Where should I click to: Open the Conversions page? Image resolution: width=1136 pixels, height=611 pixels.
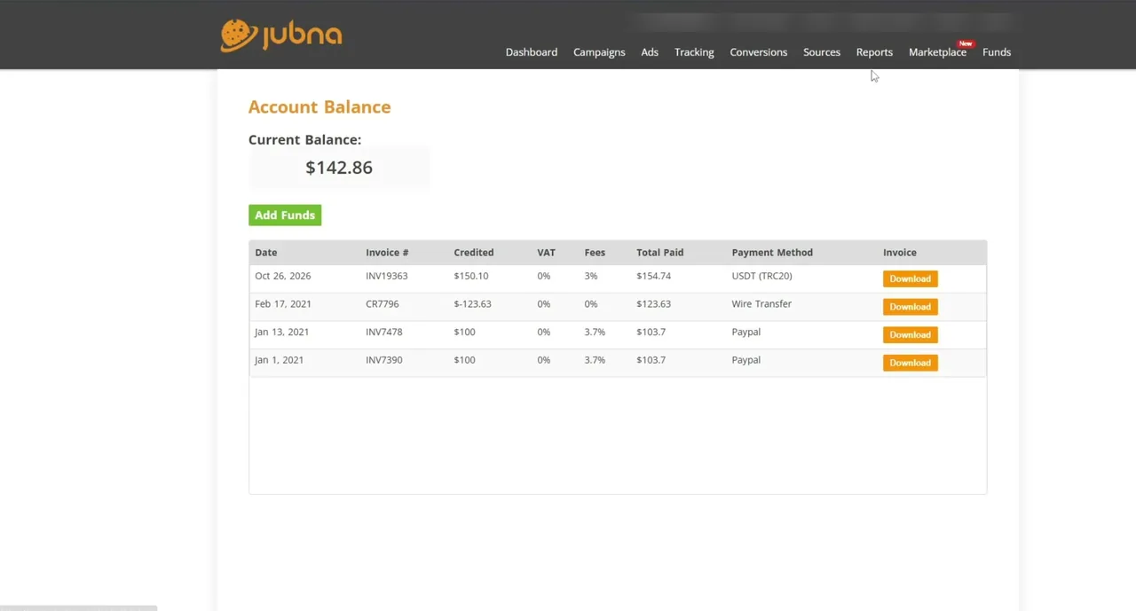tap(759, 52)
